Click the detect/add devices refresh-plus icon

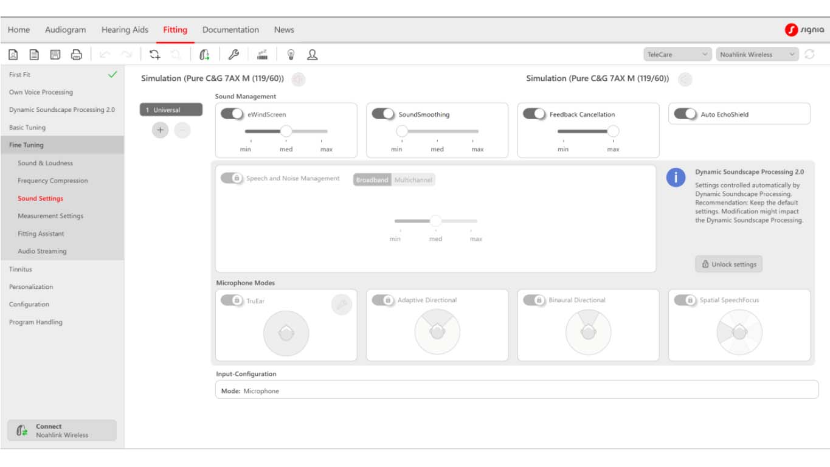click(155, 55)
